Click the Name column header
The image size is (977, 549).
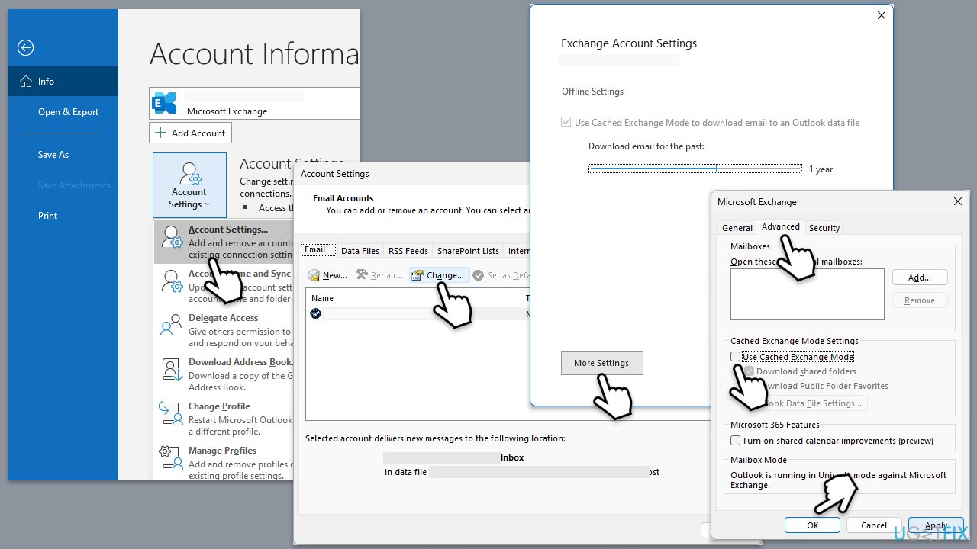click(x=414, y=298)
